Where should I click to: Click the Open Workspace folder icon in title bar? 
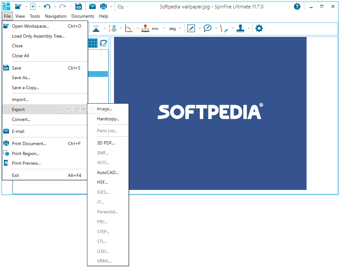pos(18,6)
